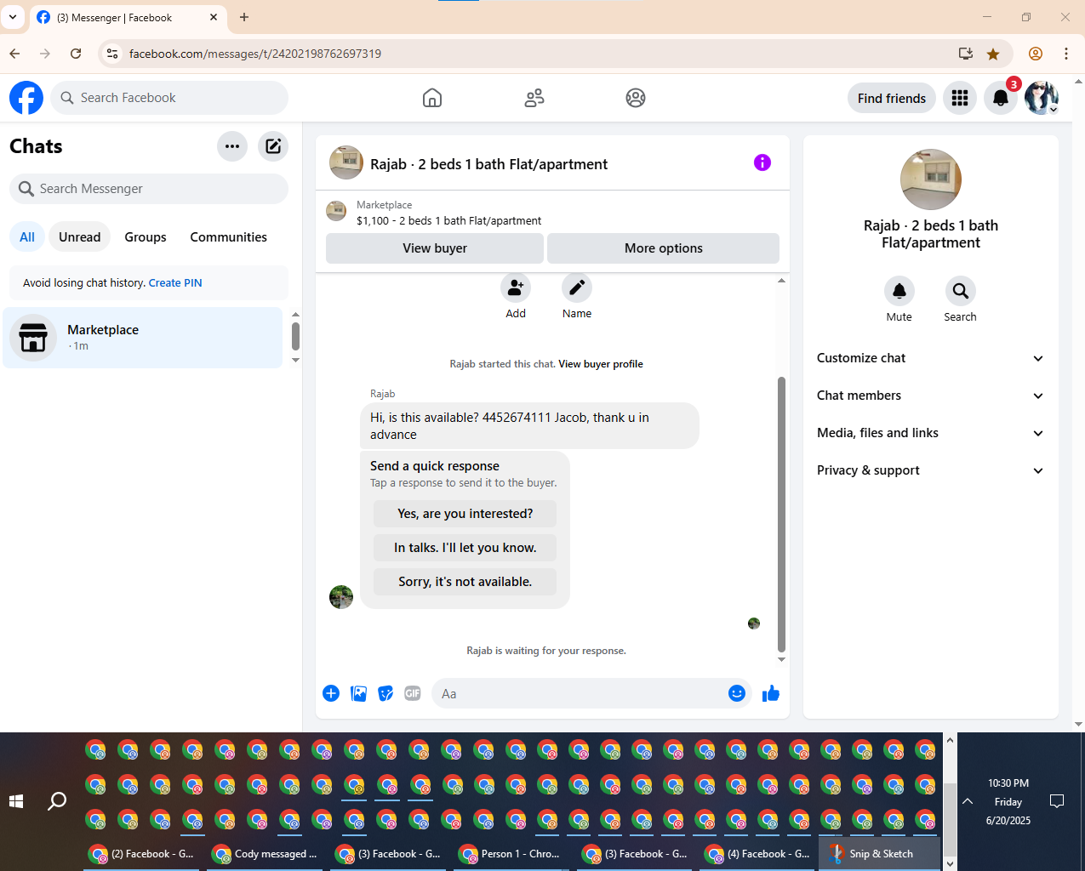Open the Marketplace chat in the list
1085x871 pixels.
click(143, 338)
